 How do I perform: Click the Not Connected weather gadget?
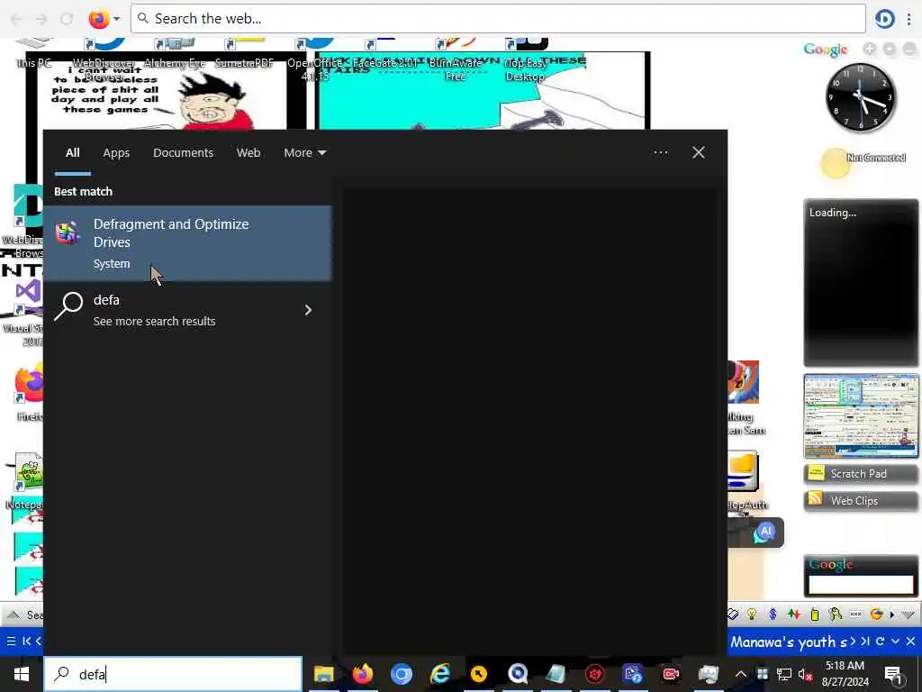863,162
